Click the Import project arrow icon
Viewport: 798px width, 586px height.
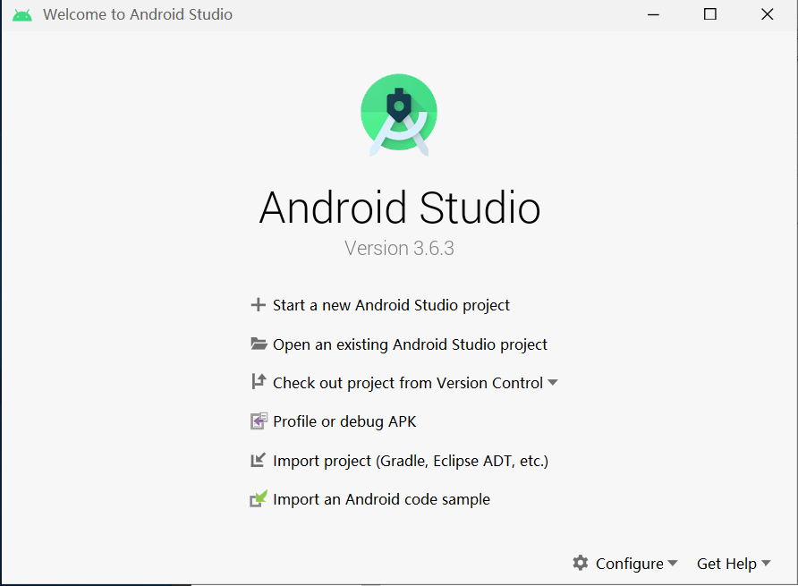pyautogui.click(x=259, y=461)
